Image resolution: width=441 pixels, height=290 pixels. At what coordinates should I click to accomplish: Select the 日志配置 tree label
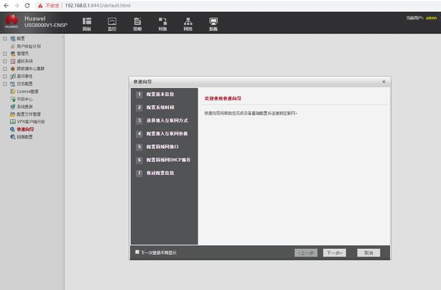point(25,84)
